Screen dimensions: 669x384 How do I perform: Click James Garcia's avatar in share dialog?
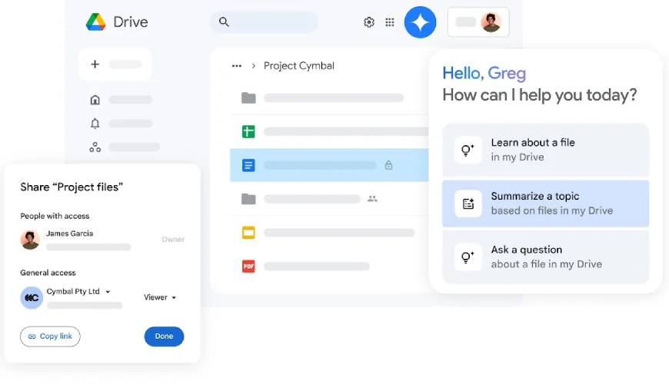point(30,240)
